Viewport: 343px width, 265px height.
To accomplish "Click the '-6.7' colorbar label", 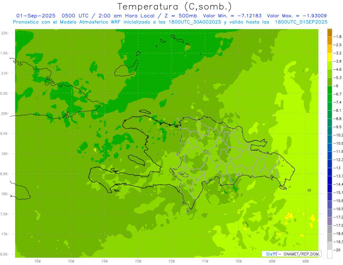I will 338,94.
